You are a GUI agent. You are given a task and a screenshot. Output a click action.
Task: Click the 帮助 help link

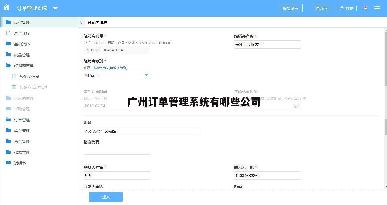349,8
